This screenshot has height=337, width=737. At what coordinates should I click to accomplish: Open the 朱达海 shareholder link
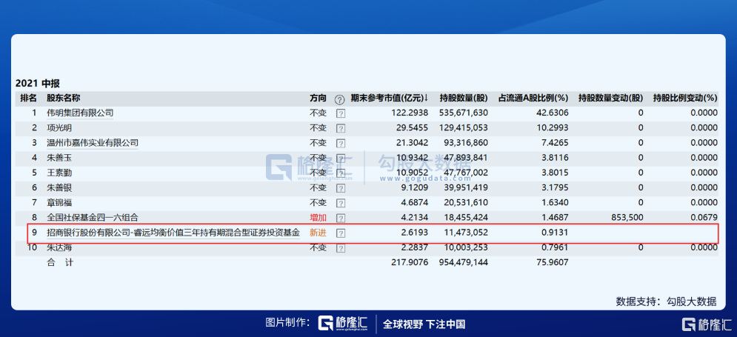click(60, 247)
